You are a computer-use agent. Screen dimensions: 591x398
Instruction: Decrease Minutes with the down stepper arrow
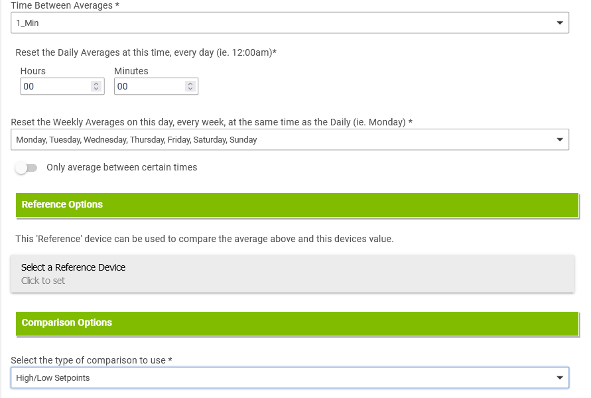coord(190,89)
